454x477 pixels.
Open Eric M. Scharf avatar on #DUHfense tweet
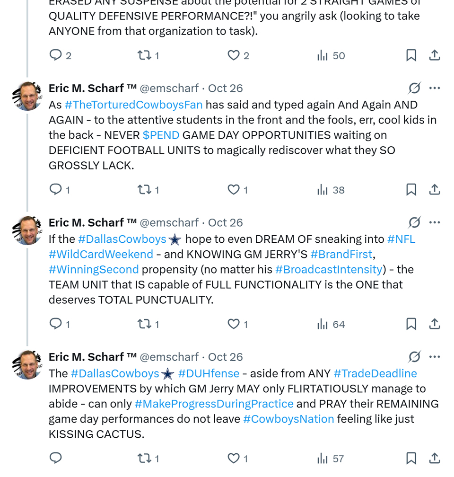click(x=28, y=365)
